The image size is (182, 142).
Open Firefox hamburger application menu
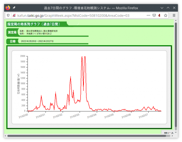[x=174, y=16]
